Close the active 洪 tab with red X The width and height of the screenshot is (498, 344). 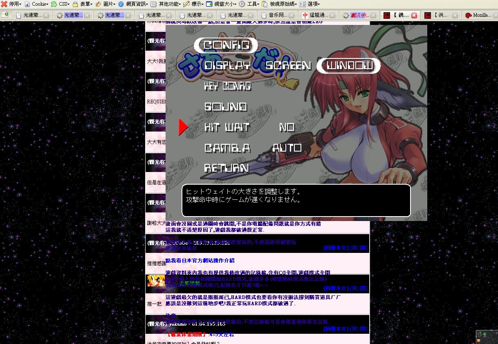tap(414, 15)
